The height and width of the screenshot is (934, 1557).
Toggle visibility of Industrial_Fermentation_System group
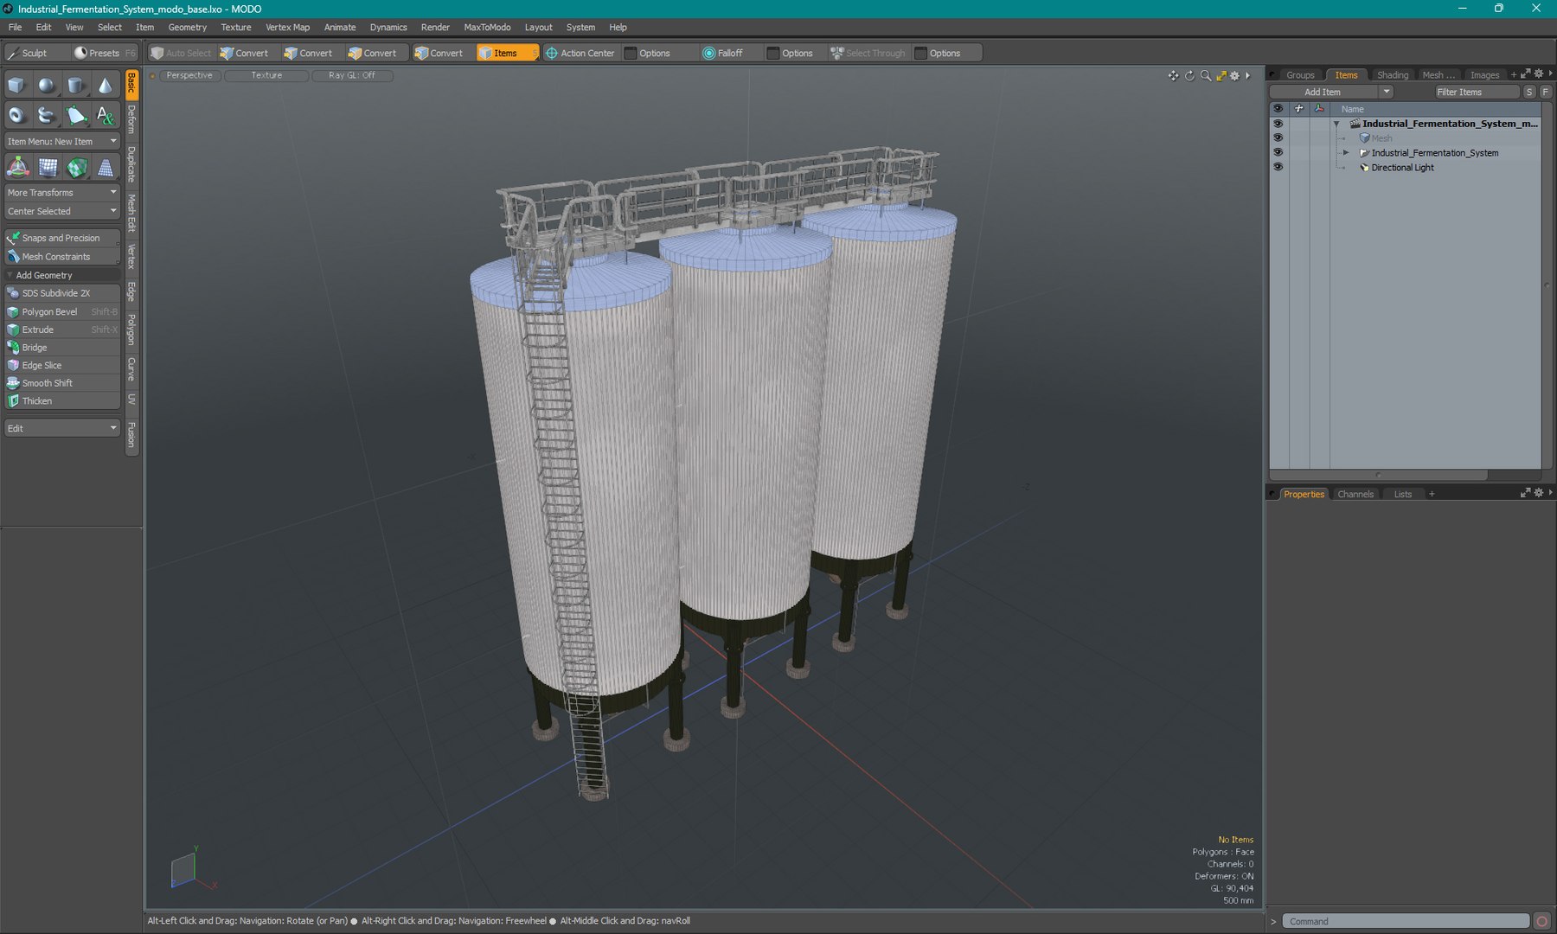1278,153
